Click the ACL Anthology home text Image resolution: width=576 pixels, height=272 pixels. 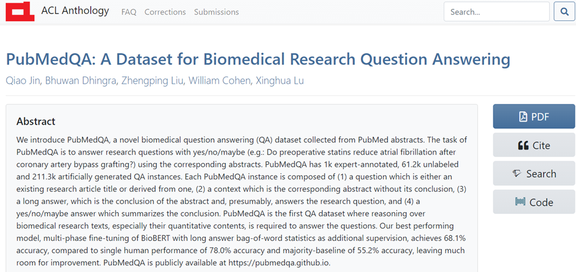(x=75, y=10)
